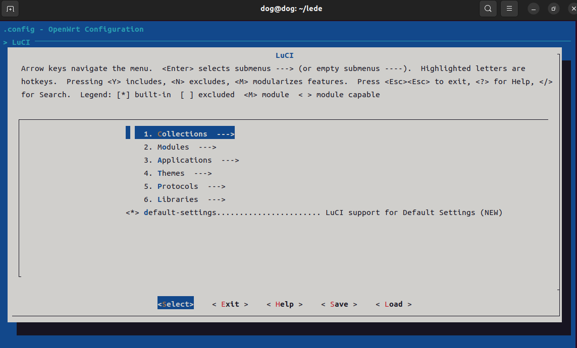This screenshot has height=348, width=577.
Task: Click the dog@dog: ~/lede window title
Action: tap(291, 9)
